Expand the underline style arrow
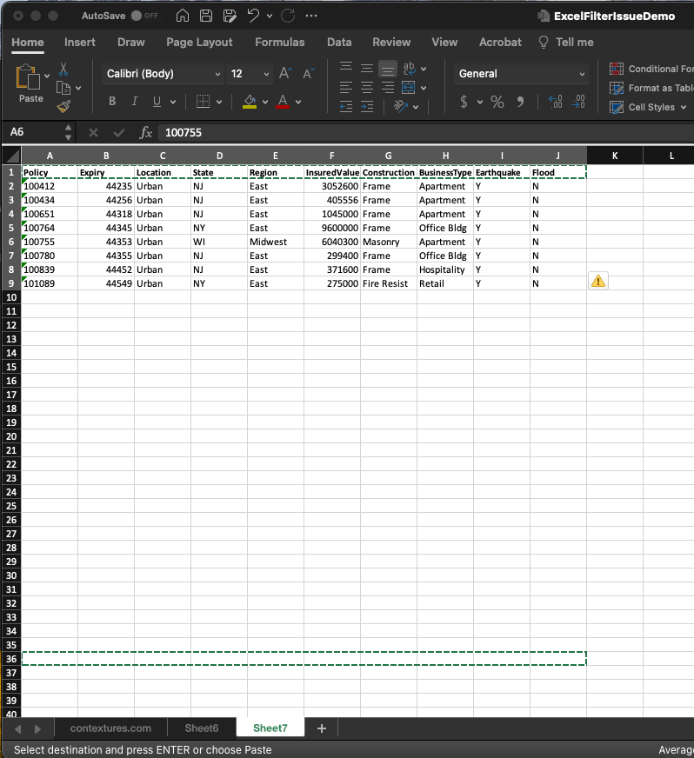Viewport: 694px width, 758px height. (x=173, y=102)
